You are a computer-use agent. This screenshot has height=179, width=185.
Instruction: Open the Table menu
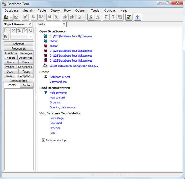point(42,10)
